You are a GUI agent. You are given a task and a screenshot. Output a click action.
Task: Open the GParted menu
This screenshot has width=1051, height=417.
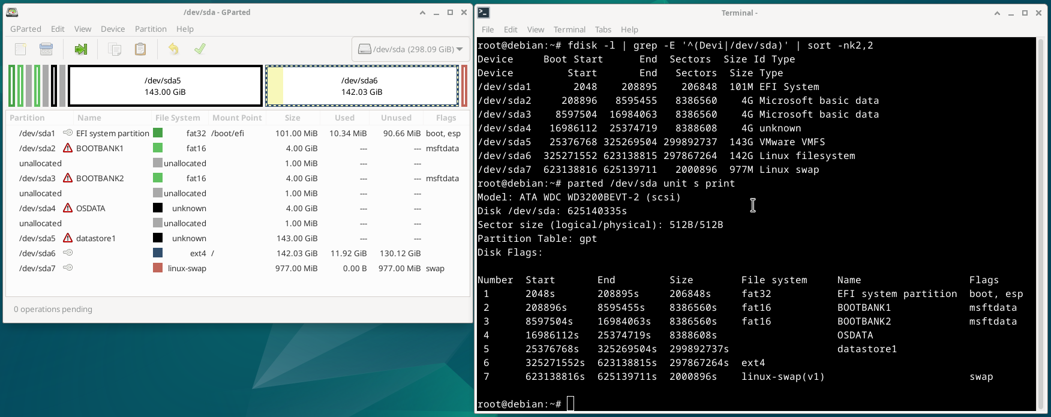coord(26,29)
